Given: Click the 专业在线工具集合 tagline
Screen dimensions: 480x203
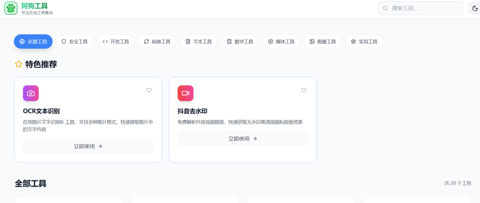Looking at the screenshot, I should [37, 13].
